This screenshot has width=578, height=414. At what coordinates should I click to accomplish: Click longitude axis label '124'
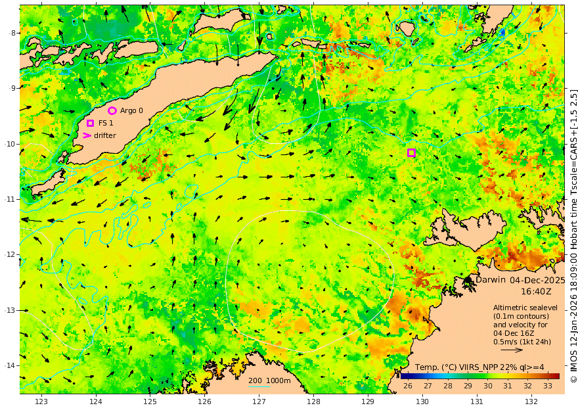(x=96, y=402)
